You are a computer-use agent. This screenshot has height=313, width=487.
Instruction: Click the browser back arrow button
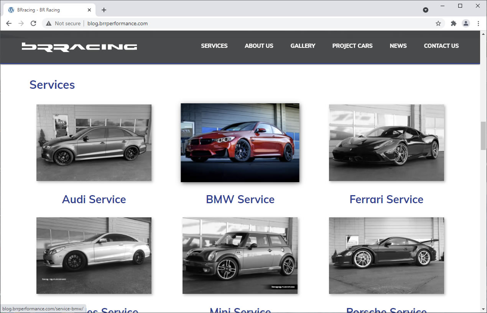[x=9, y=23]
